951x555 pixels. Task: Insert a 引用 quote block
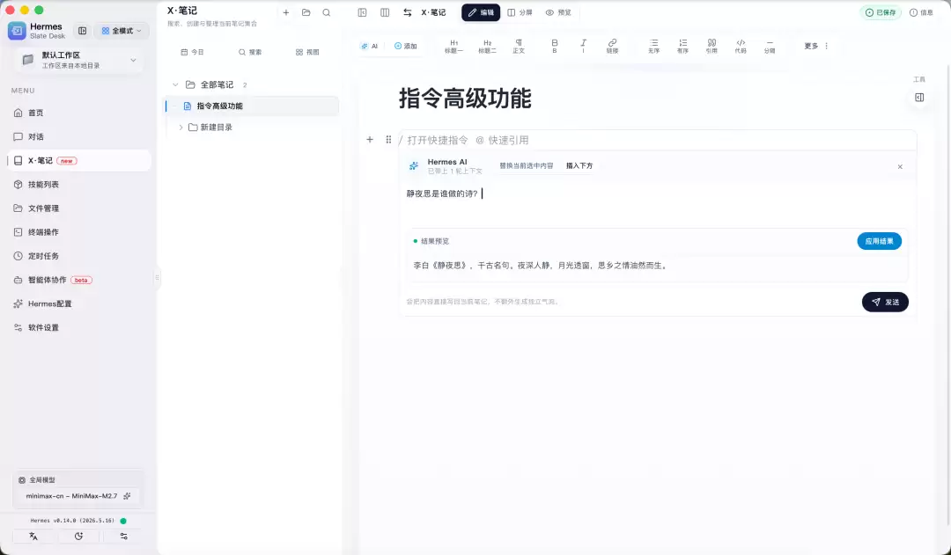point(711,46)
